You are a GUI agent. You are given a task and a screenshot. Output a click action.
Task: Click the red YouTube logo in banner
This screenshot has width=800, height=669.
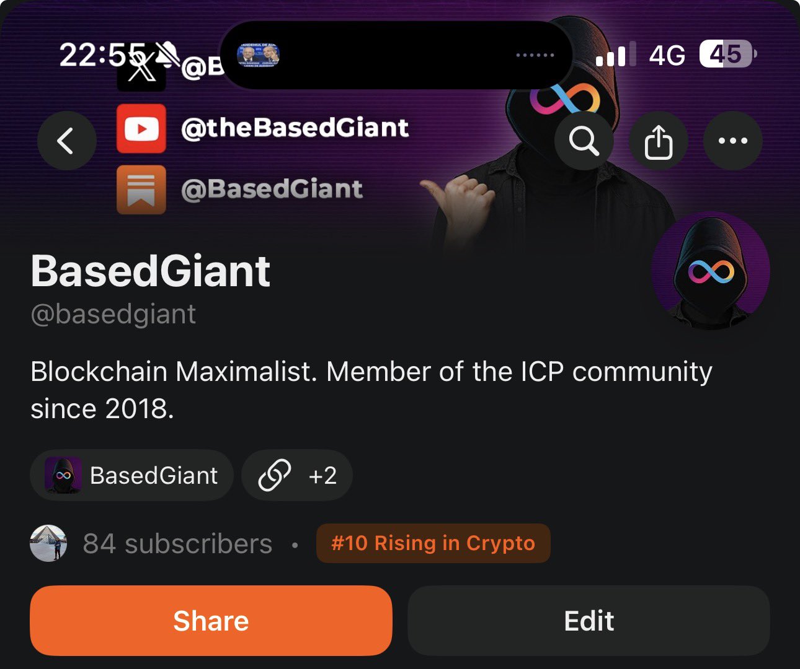tap(141, 128)
